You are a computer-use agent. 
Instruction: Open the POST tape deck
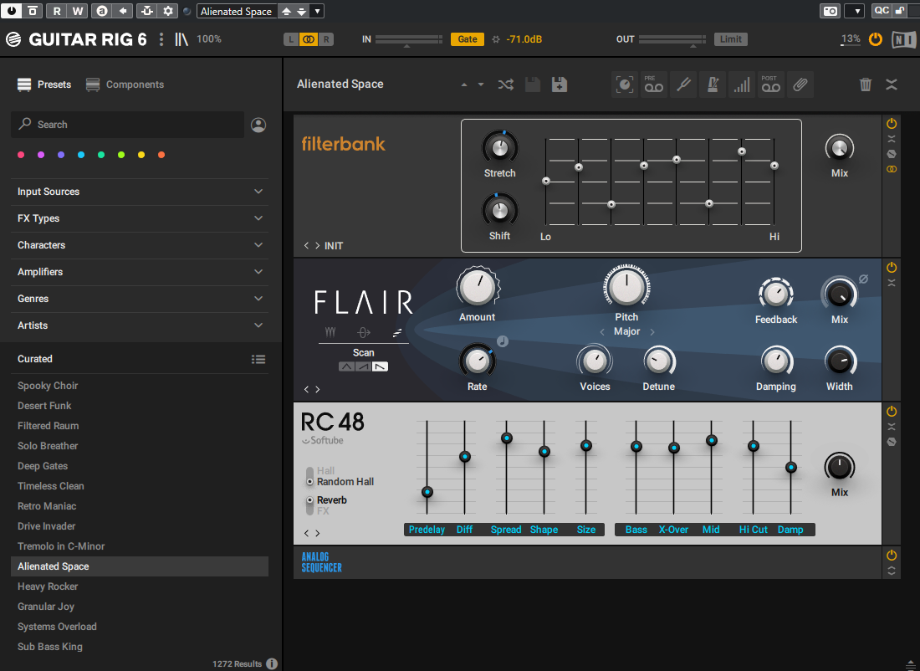point(771,85)
